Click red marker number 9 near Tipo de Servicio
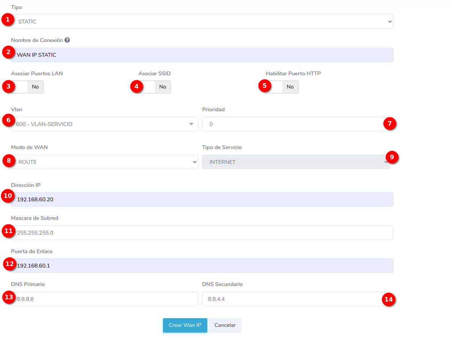451x339 pixels. click(392, 157)
